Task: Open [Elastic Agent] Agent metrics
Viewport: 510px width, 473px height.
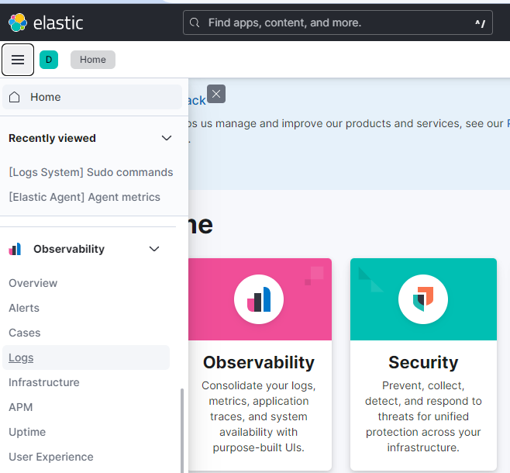Action: click(x=84, y=197)
